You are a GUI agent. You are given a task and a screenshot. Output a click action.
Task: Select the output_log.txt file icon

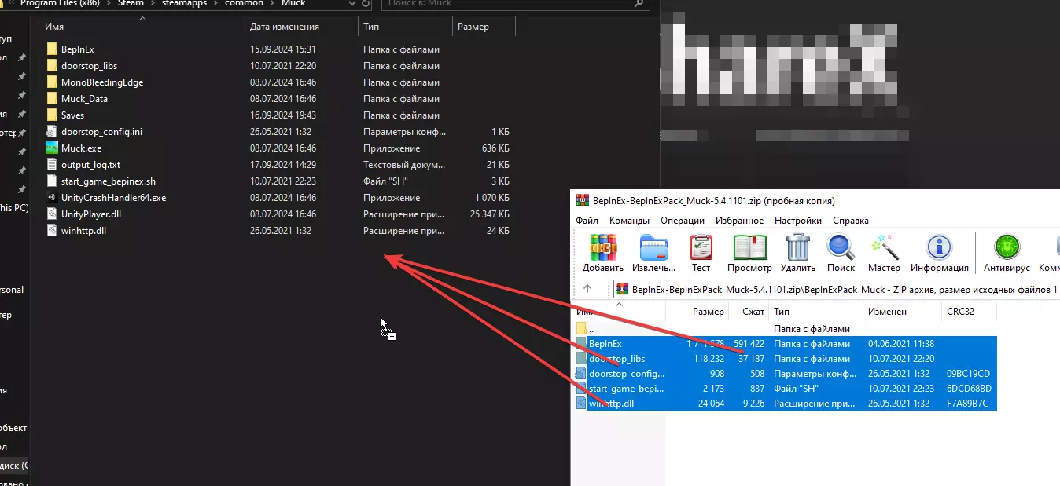pos(53,165)
